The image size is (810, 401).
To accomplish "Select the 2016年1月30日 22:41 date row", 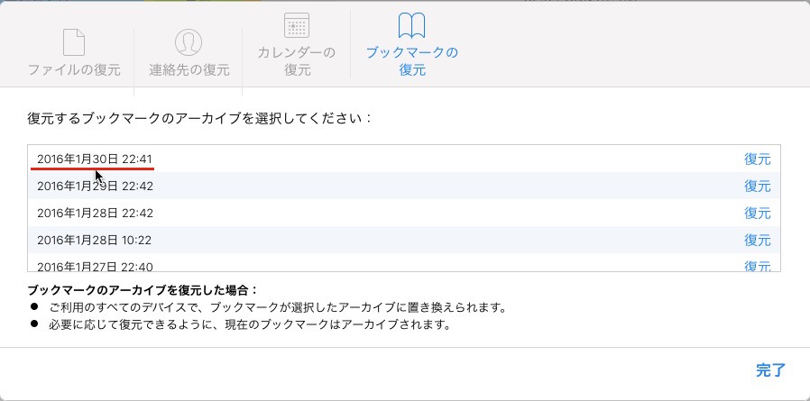I will click(95, 159).
